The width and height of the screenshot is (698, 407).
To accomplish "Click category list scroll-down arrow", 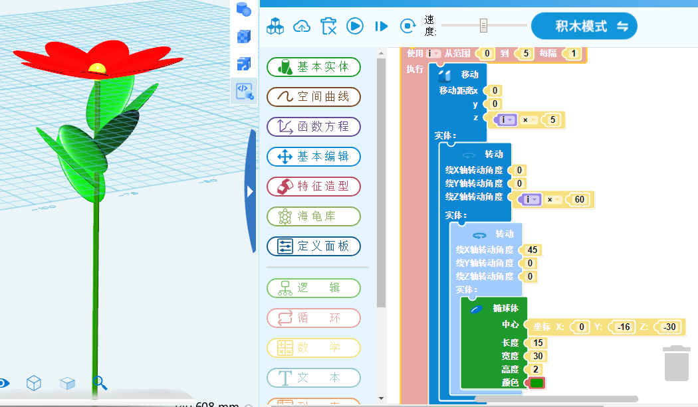I will coord(381,398).
